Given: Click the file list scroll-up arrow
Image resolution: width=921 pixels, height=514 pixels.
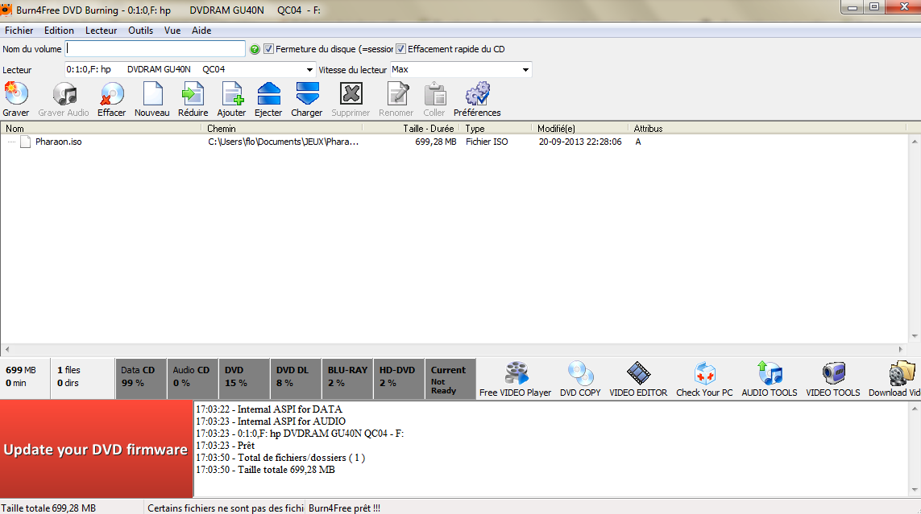Looking at the screenshot, I should [x=915, y=142].
